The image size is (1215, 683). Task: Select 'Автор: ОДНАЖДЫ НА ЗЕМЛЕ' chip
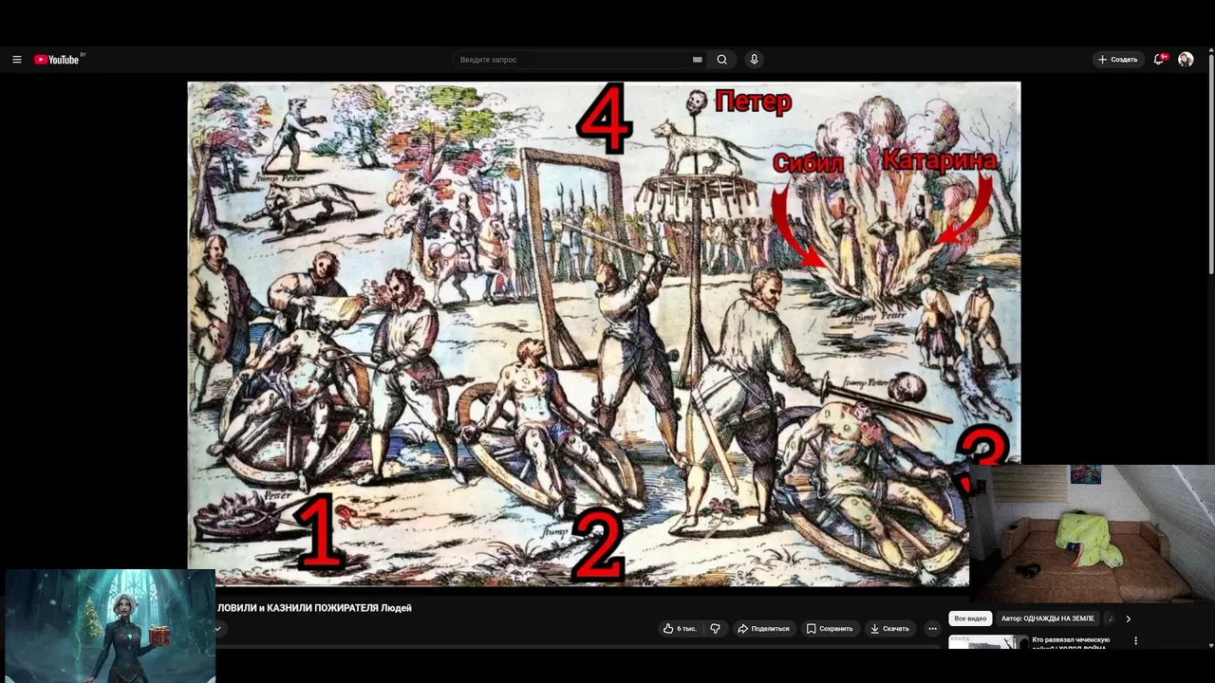click(1048, 618)
